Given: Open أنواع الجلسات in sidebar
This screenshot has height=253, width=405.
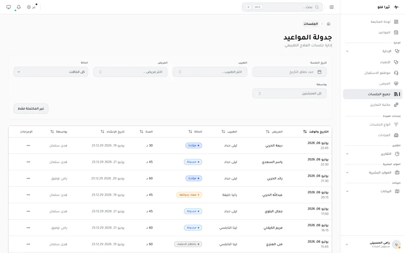Looking at the screenshot, I should 373,124.
